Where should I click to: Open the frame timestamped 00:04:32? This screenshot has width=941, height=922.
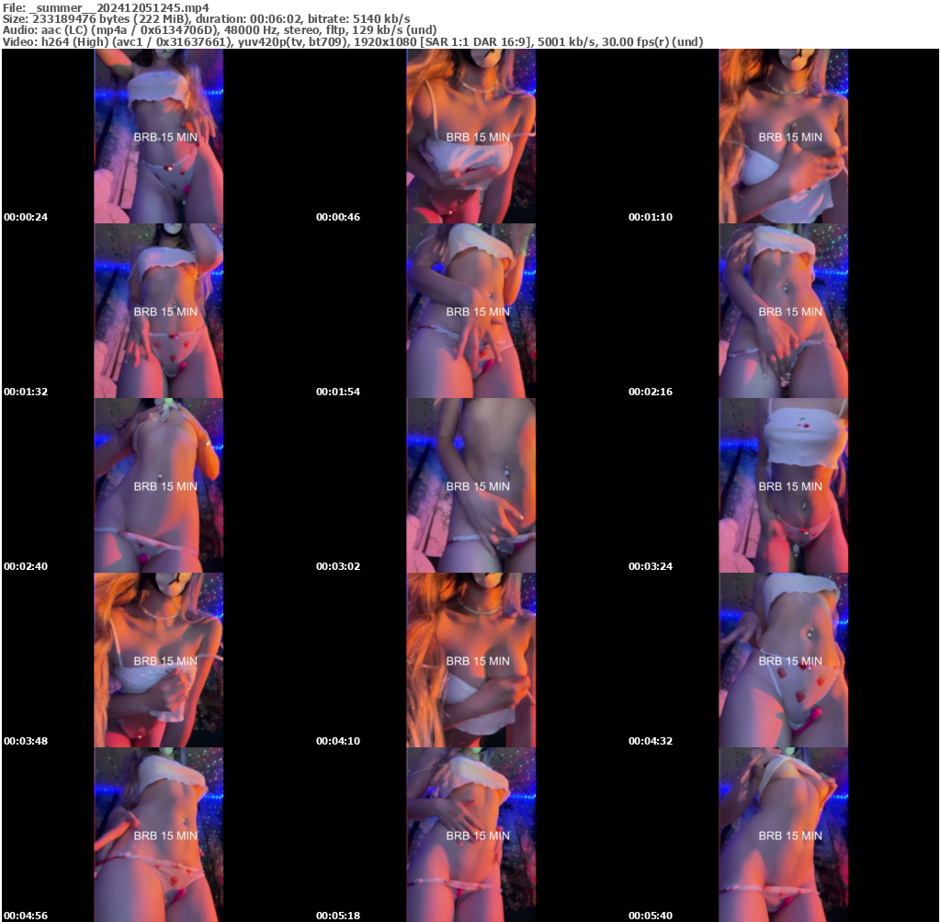pos(783,660)
